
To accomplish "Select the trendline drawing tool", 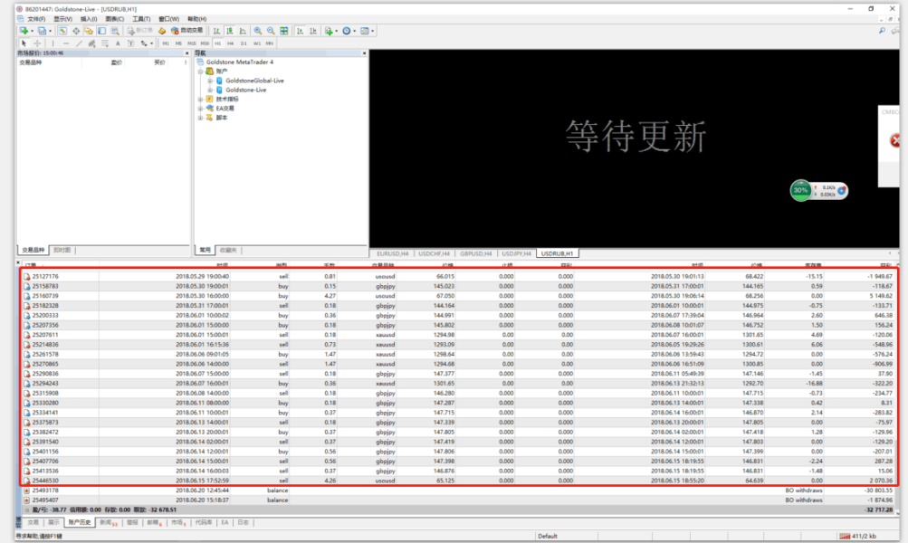I will [79, 43].
